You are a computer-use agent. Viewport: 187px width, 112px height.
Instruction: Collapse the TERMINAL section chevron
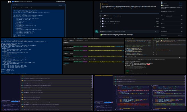64,43
